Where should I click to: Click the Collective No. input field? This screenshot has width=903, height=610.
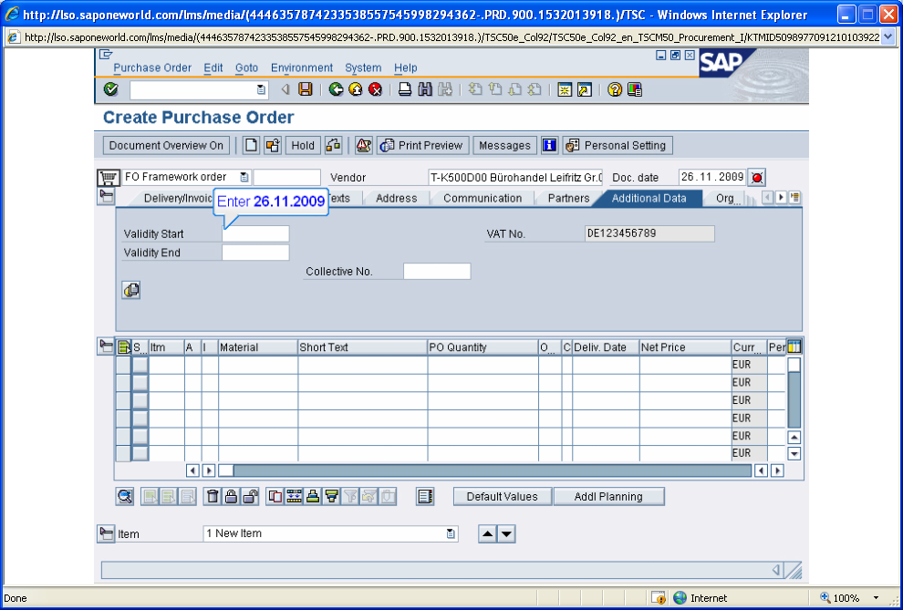click(437, 271)
